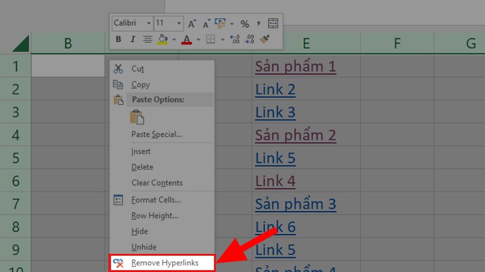Apply the red font color swatch
The height and width of the screenshot is (272, 485).
coord(187,40)
